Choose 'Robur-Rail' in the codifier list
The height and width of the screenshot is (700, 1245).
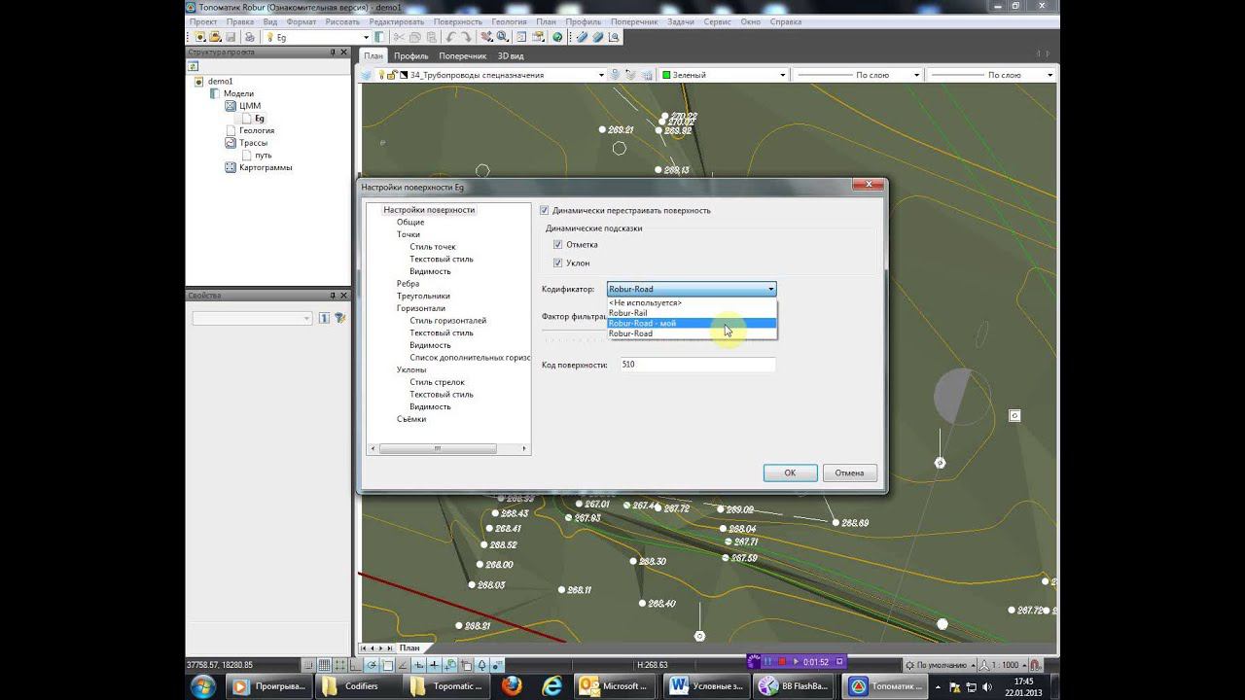coord(692,313)
